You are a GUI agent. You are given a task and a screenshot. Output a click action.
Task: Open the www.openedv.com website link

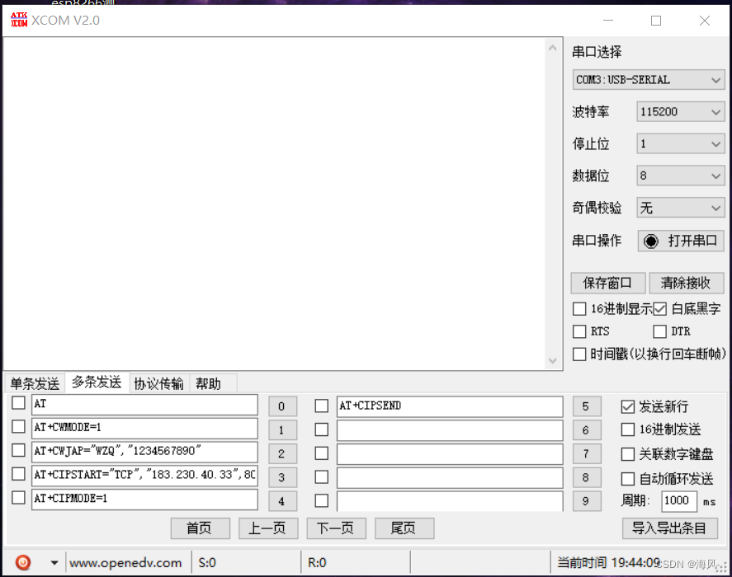click(x=125, y=562)
